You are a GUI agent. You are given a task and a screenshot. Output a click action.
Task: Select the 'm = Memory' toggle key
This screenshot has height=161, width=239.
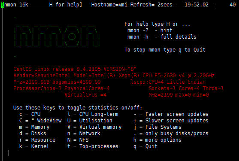[34, 127]
